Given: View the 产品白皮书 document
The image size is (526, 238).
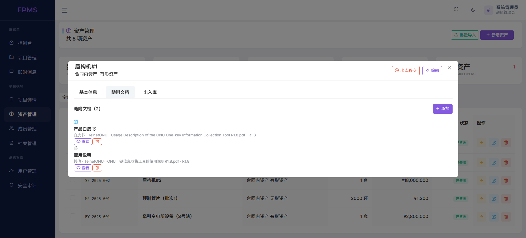Looking at the screenshot, I should pos(83,142).
